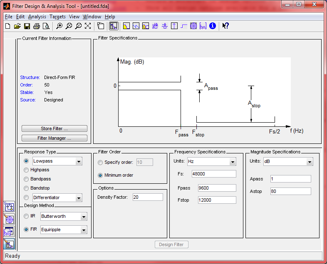This screenshot has width=327, height=264.
Task: Open the Window menu
Action: [x=92, y=17]
